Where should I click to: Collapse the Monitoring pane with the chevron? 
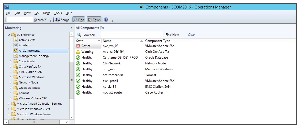[72, 28]
